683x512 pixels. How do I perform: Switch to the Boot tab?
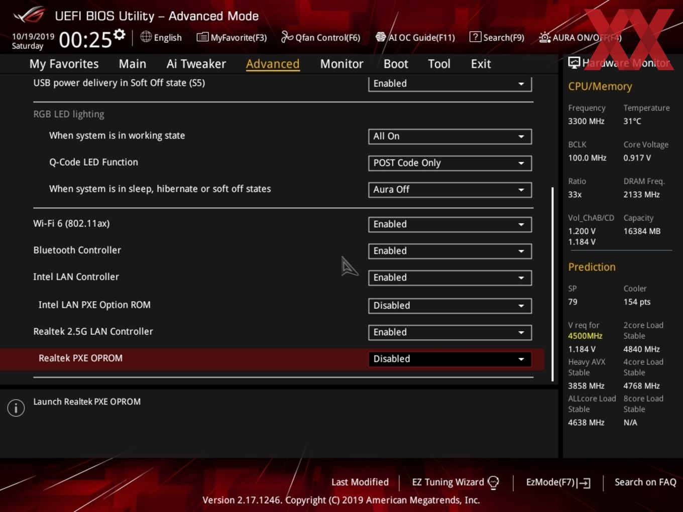coord(396,64)
